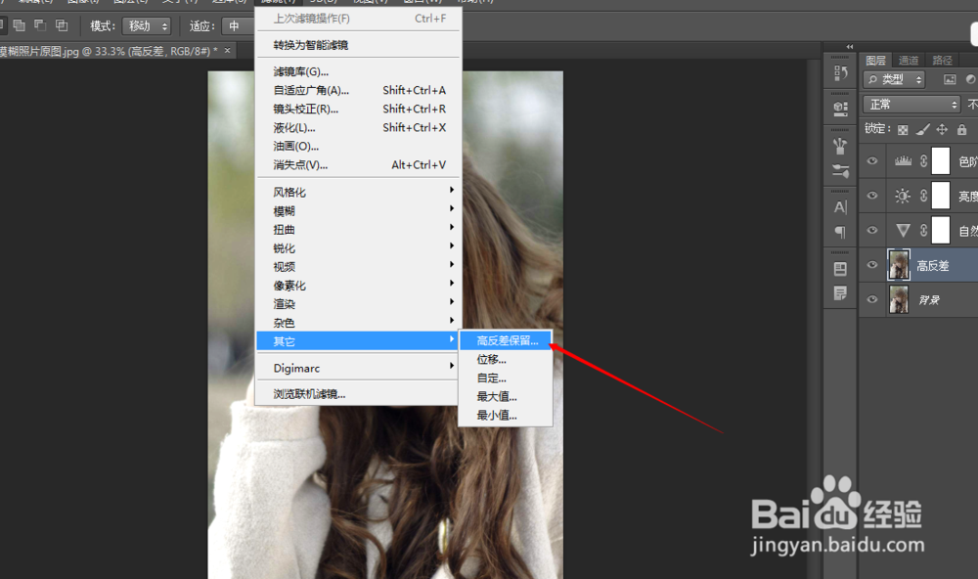Collapse the panel dock double arrows
This screenshot has height=579, width=978.
850,47
